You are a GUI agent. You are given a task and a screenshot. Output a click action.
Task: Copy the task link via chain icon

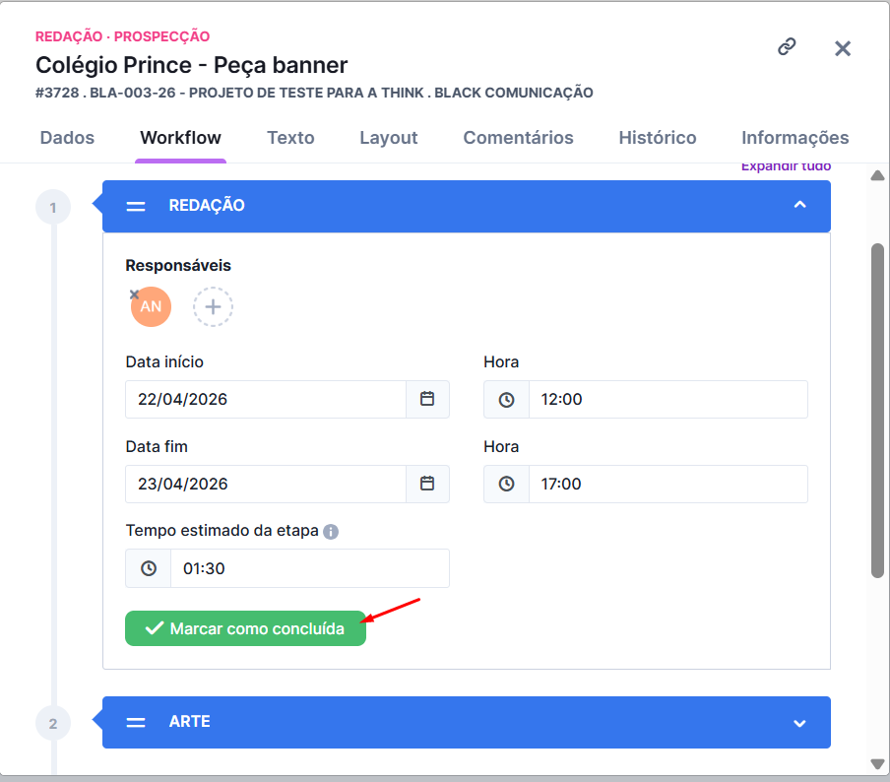pyautogui.click(x=787, y=46)
